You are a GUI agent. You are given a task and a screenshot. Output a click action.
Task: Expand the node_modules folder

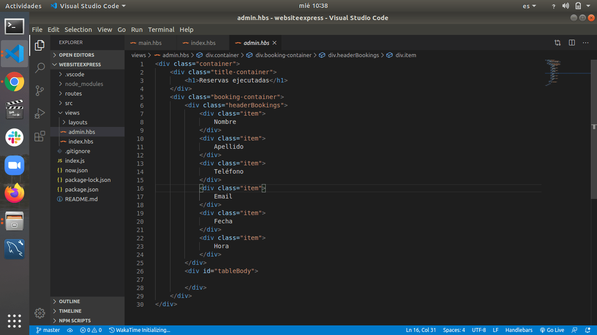point(84,84)
